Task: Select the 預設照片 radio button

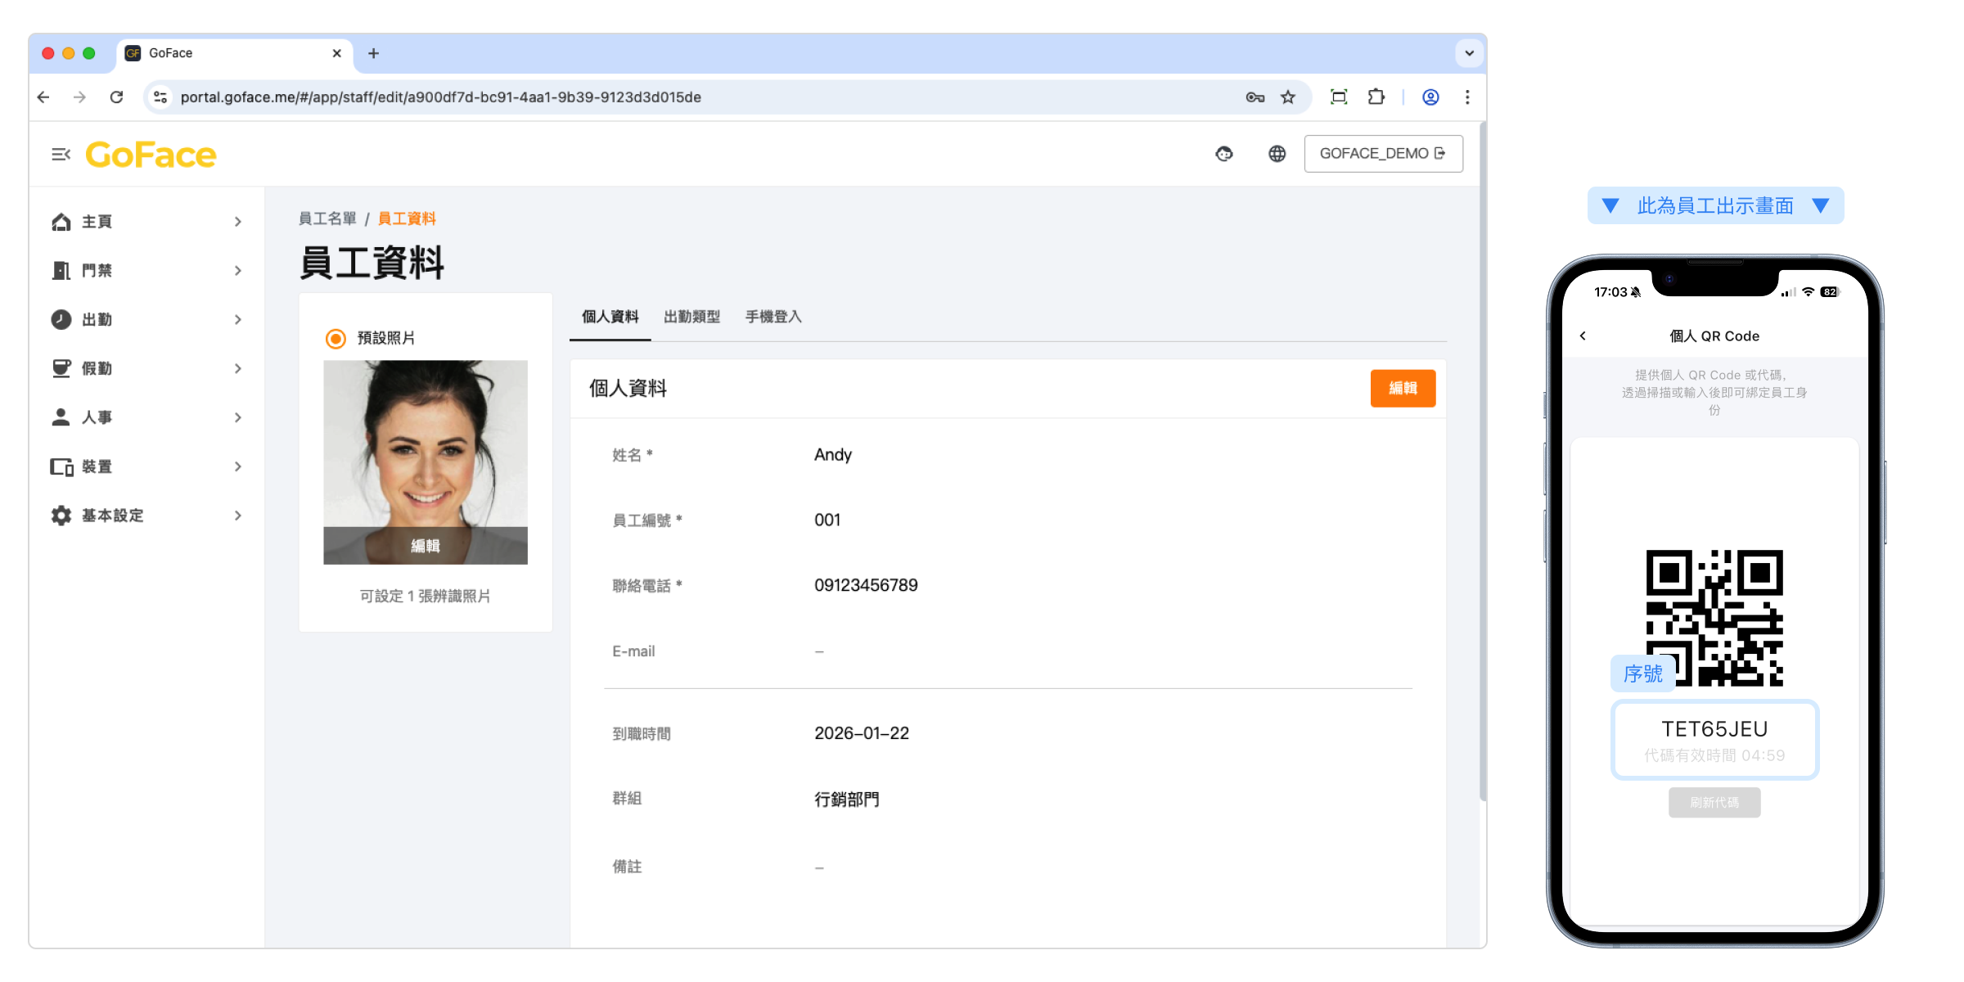Action: click(x=336, y=338)
